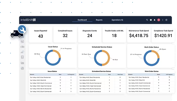Viewport: 177px width, 101px height.
Task: Select 'Sun Valley HVAC /South/ Commercial' in Issue Status table
Action: point(41,83)
